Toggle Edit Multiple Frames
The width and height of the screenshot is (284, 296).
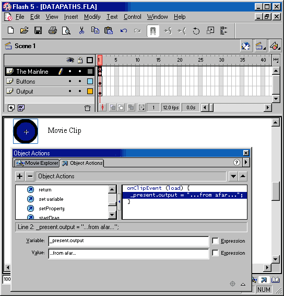click(x=131, y=108)
